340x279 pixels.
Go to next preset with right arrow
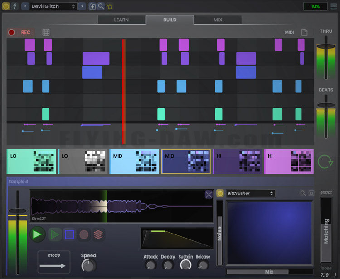(82, 6)
